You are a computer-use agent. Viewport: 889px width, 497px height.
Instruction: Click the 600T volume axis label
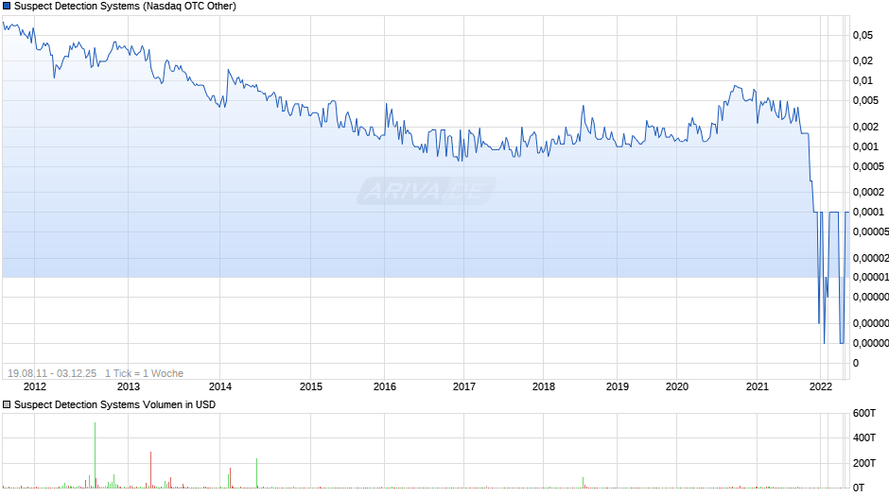point(864,413)
